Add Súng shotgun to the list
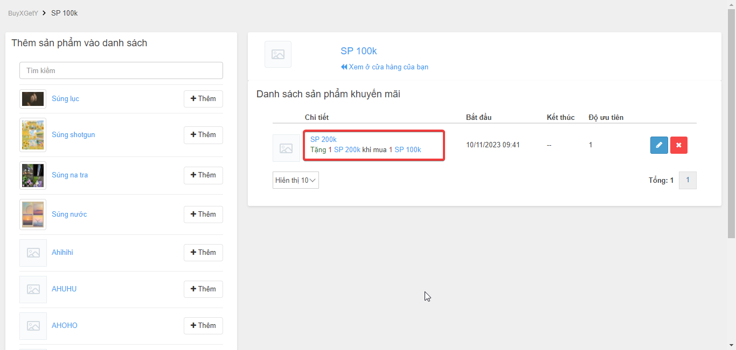 pyautogui.click(x=203, y=135)
